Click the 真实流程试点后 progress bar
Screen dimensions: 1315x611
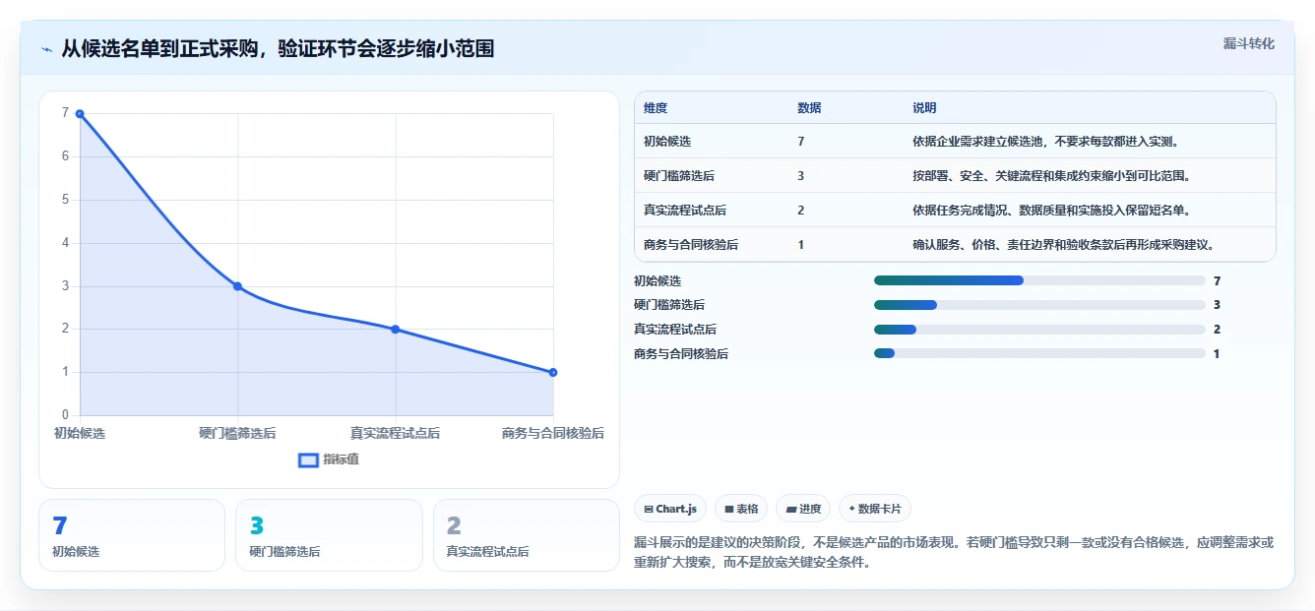click(x=1039, y=330)
